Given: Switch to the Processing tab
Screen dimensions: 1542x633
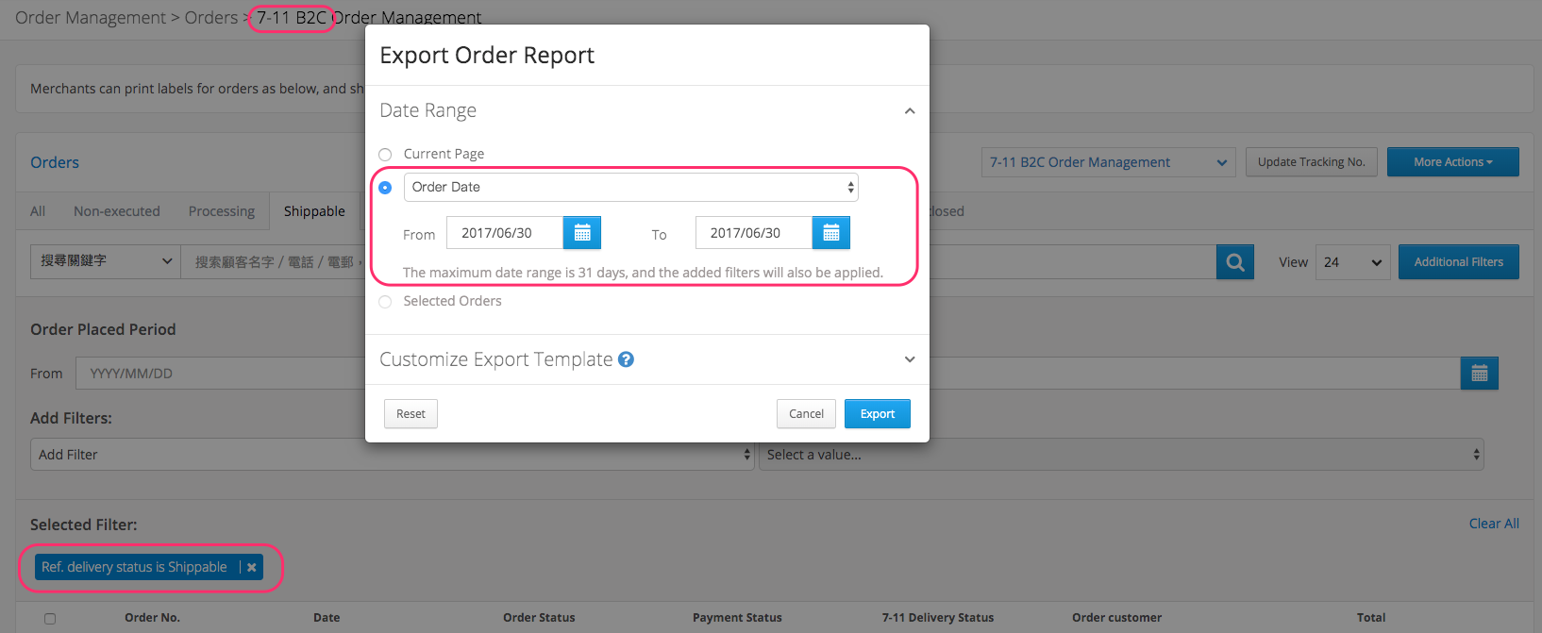Looking at the screenshot, I should (x=222, y=211).
